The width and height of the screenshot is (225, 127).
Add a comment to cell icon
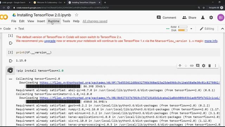point(198,66)
